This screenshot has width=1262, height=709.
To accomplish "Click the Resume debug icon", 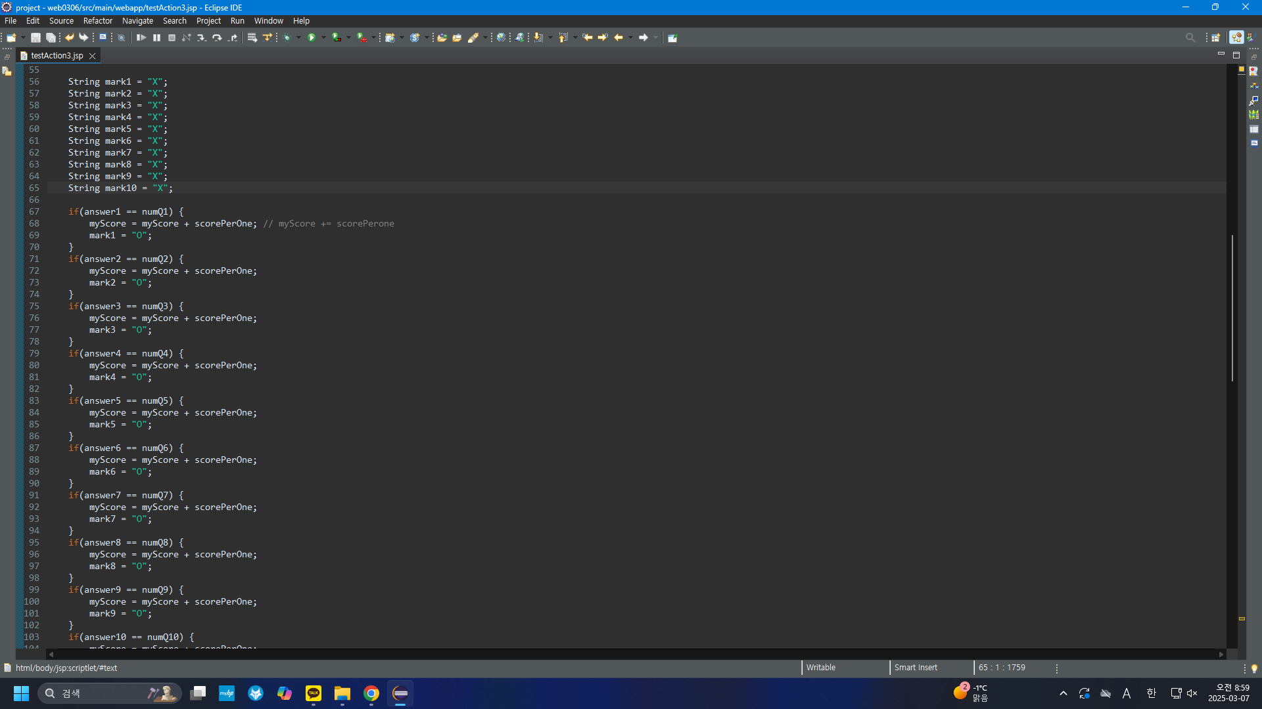I will pyautogui.click(x=141, y=37).
